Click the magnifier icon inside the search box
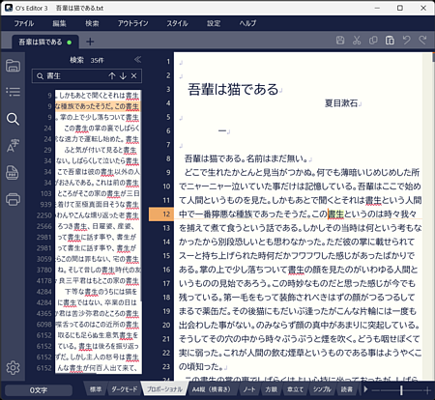The image size is (435, 400). [x=40, y=76]
